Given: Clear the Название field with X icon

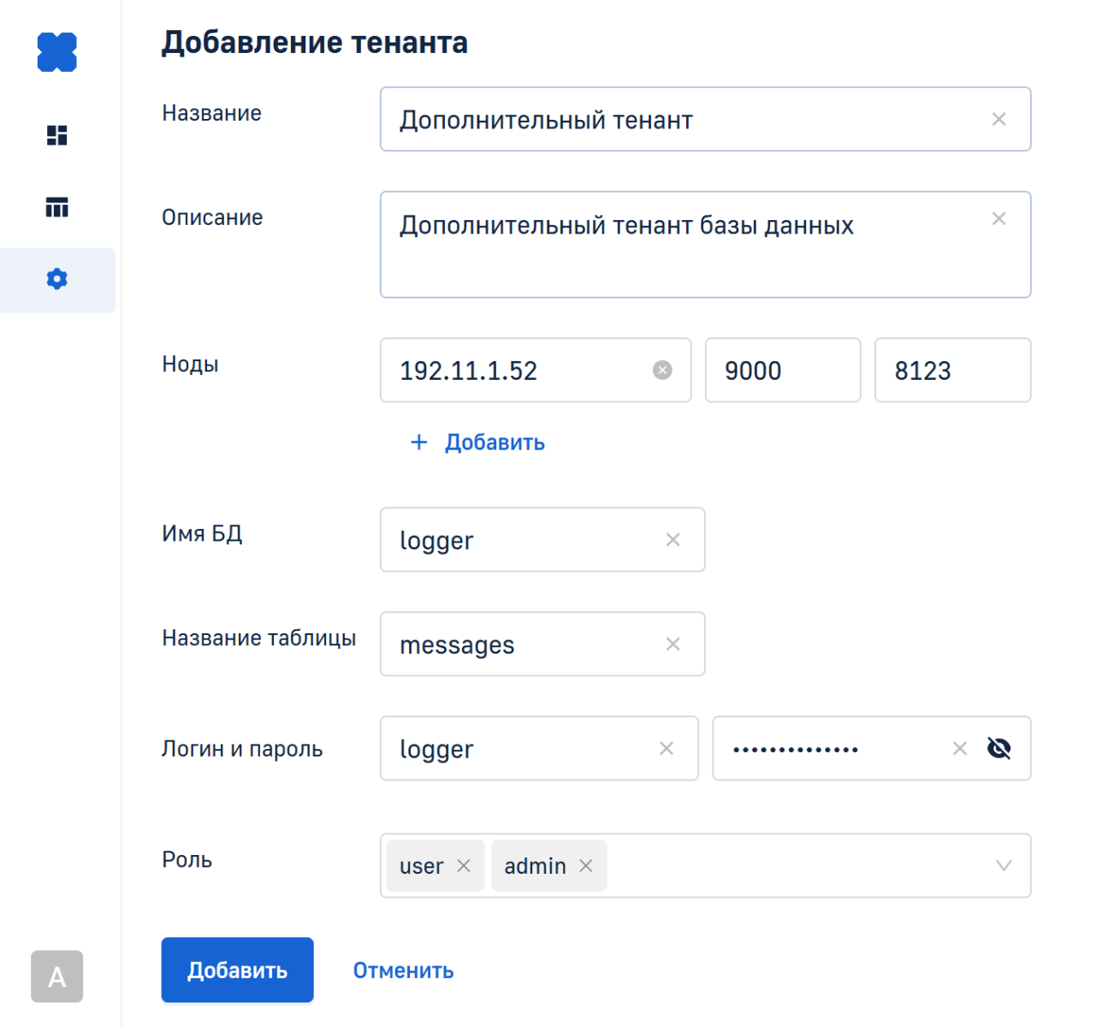Looking at the screenshot, I should point(998,120).
